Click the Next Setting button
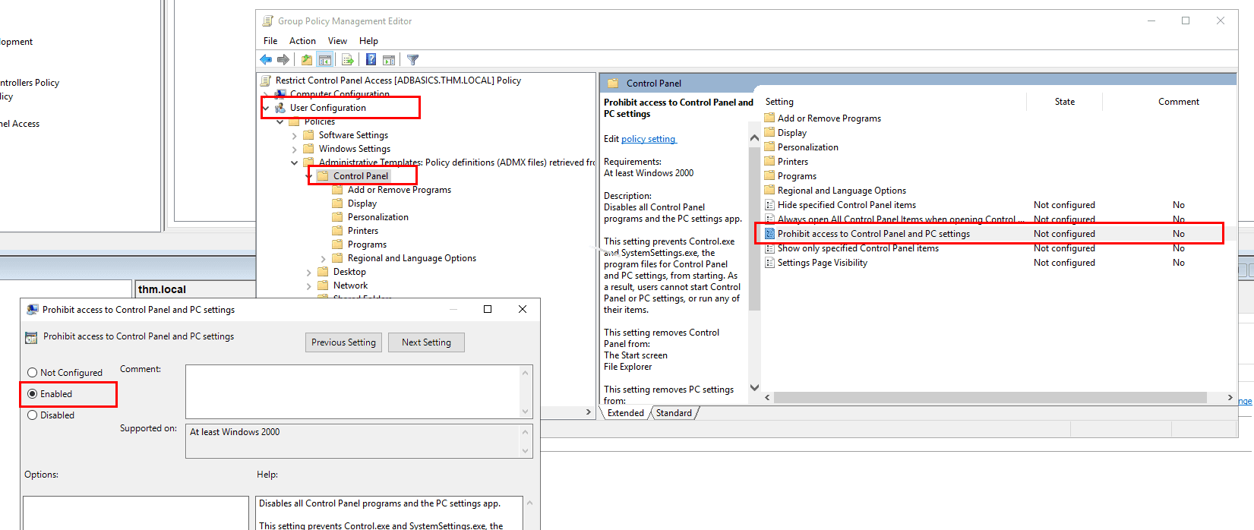Image resolution: width=1254 pixels, height=530 pixels. point(426,342)
